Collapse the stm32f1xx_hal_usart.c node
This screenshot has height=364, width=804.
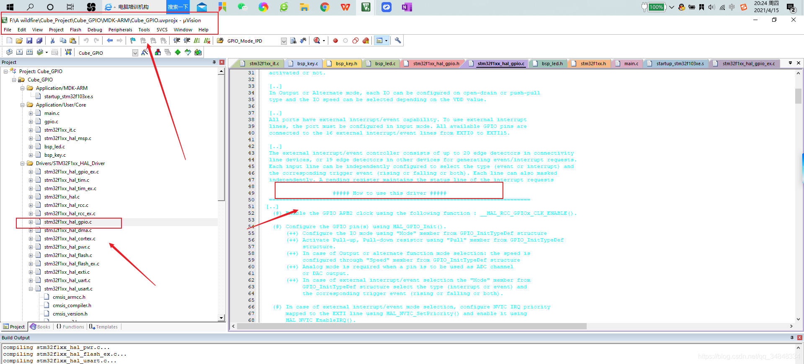click(31, 289)
